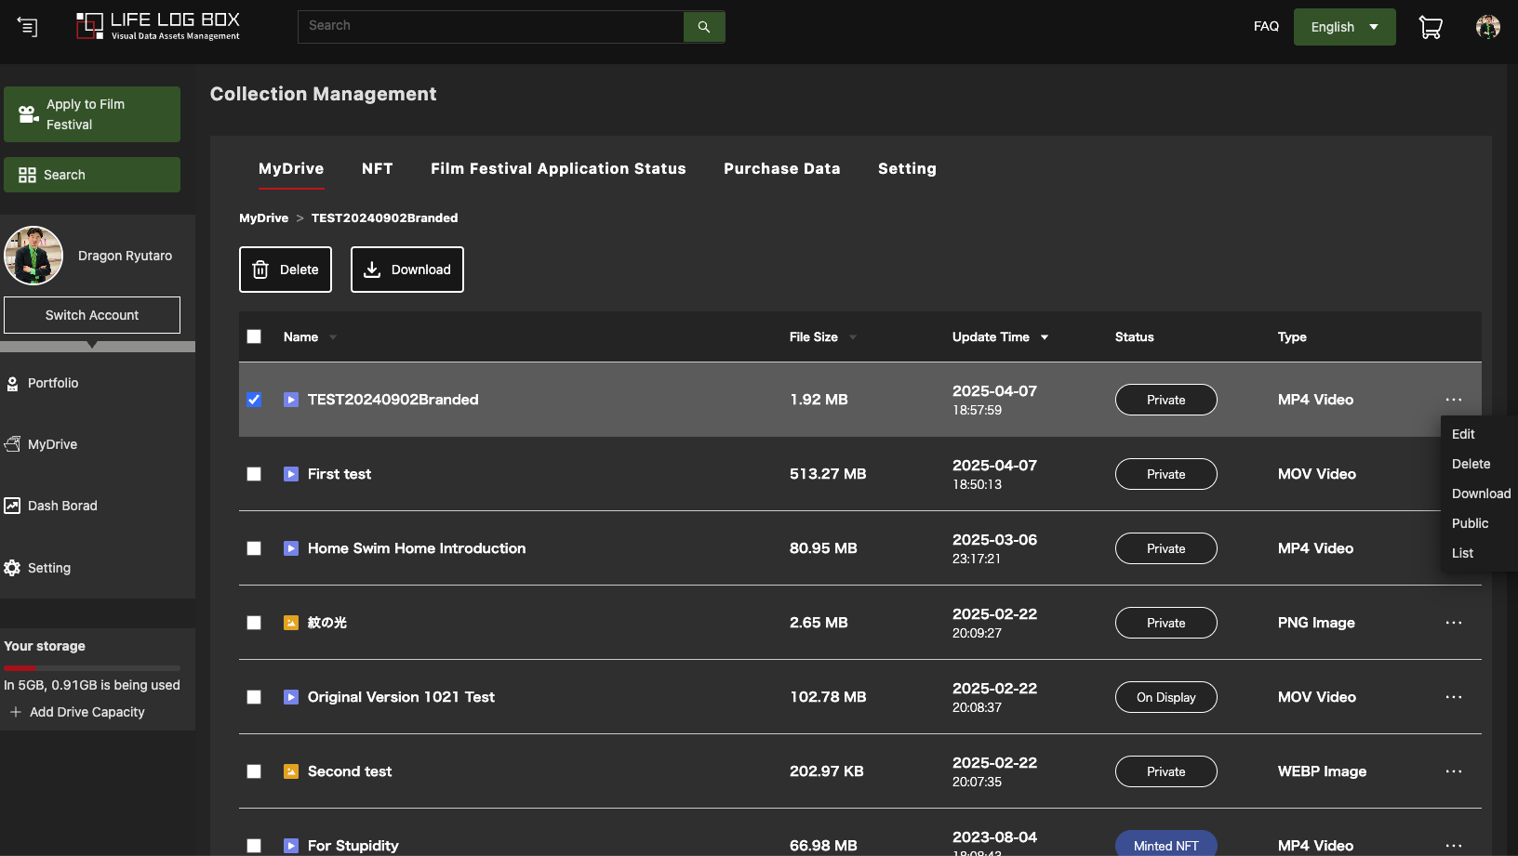Focus the top search input field
This screenshot has width=1518, height=856.
point(490,26)
